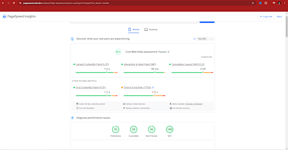This screenshot has height=150, width=288.
Task: Click the Passed assessment status text
Action: (162, 52)
